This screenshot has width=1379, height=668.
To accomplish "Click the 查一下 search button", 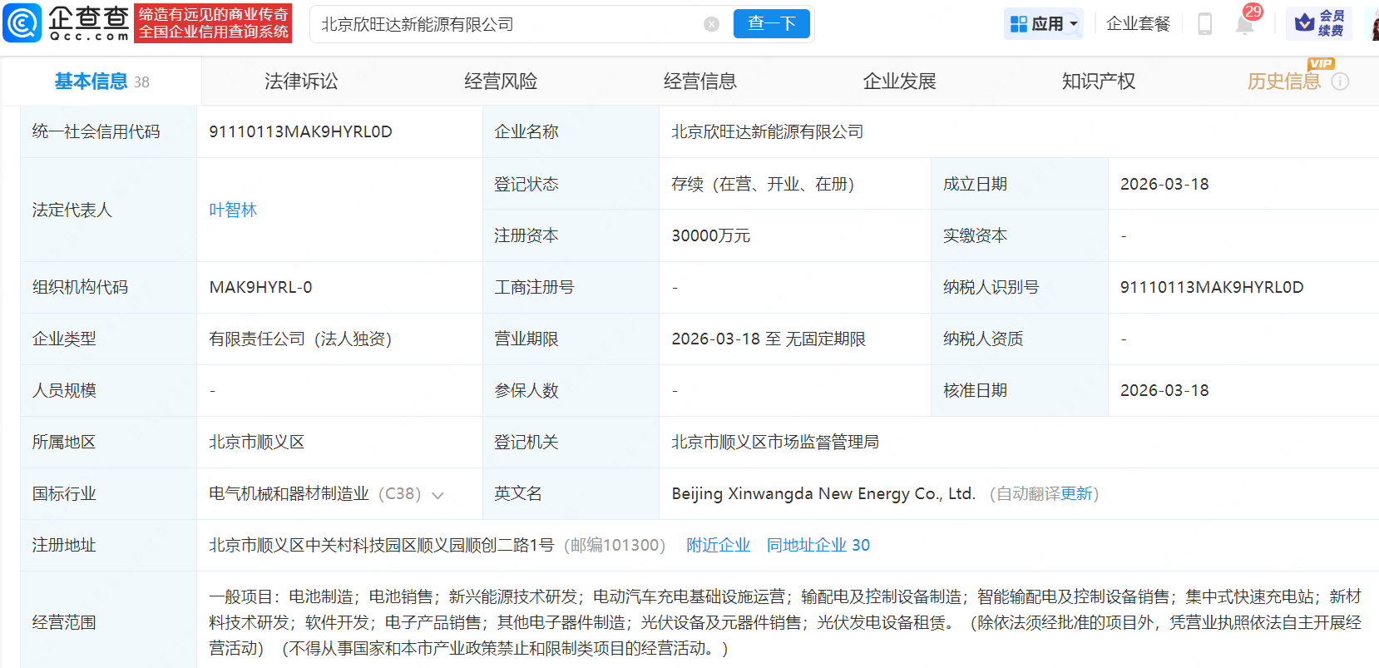I will (771, 24).
